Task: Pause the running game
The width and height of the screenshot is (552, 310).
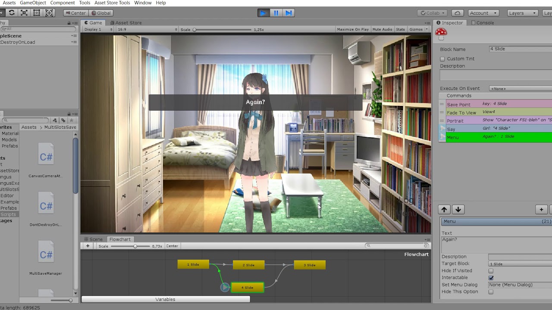Action: click(276, 13)
